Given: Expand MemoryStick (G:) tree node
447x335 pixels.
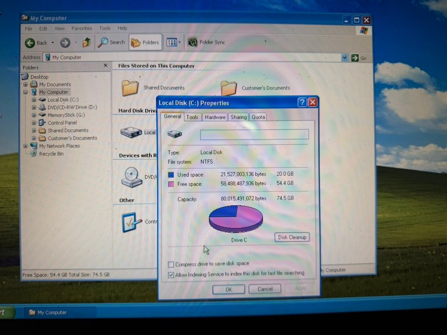Looking at the screenshot, I should 34,115.
